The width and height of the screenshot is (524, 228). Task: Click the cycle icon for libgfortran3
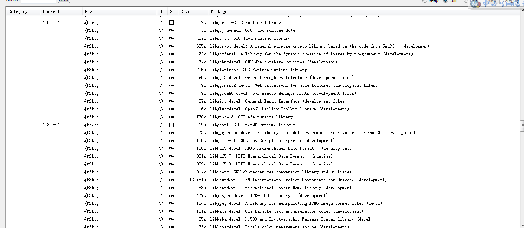pyautogui.click(x=87, y=70)
